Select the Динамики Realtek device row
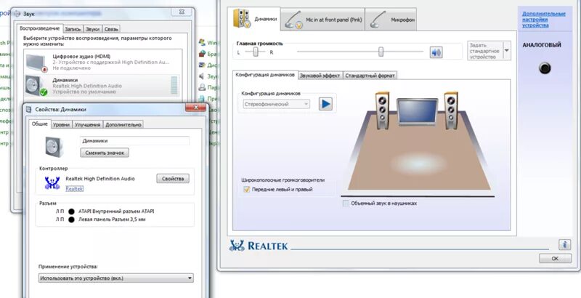The height and width of the screenshot is (298, 581). pos(102,86)
